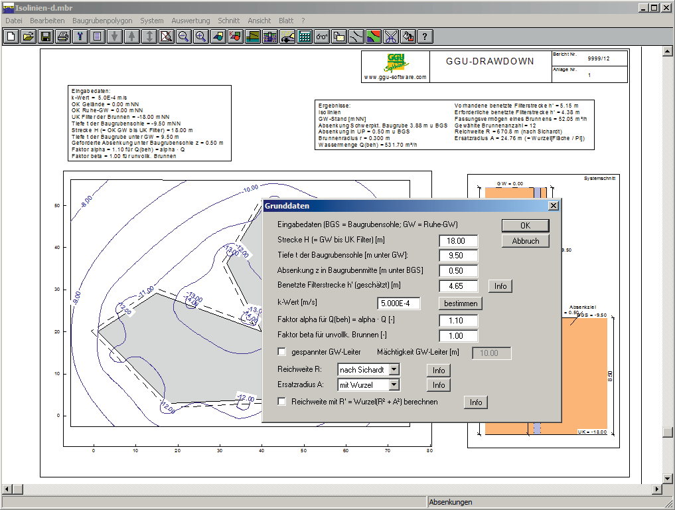Confirm the Grunddaten dialog with OK
675x510 pixels.
click(525, 225)
